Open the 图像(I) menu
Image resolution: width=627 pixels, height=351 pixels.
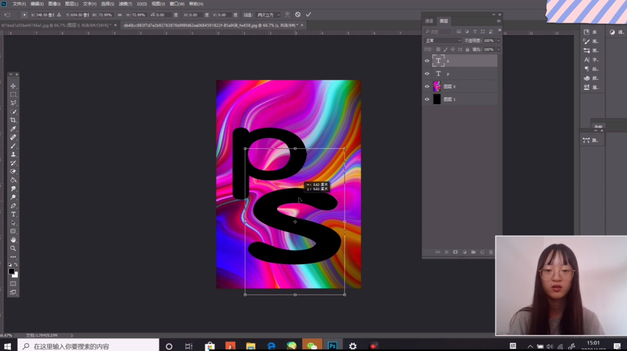point(54,4)
